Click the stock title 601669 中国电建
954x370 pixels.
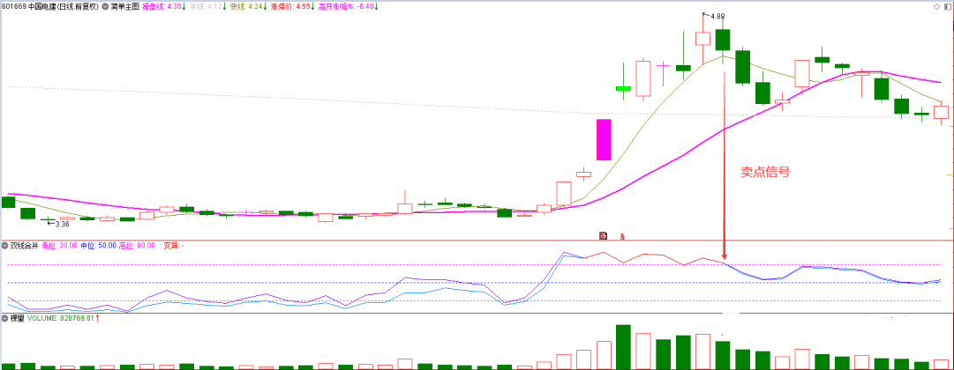28,7
